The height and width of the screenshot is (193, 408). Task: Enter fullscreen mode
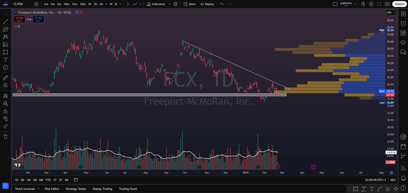(x=379, y=4)
